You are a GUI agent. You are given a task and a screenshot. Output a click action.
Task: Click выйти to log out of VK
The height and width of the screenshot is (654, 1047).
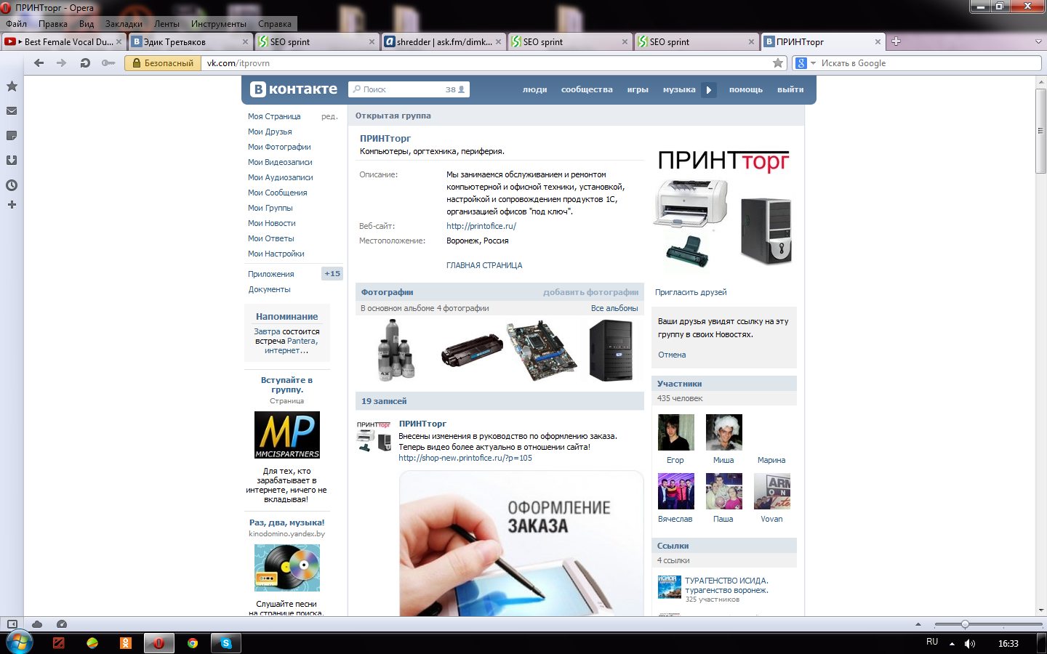coord(790,89)
